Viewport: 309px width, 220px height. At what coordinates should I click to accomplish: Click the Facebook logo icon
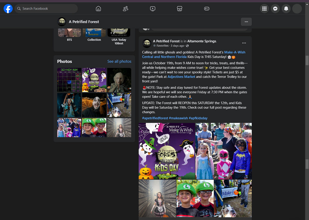[8, 9]
